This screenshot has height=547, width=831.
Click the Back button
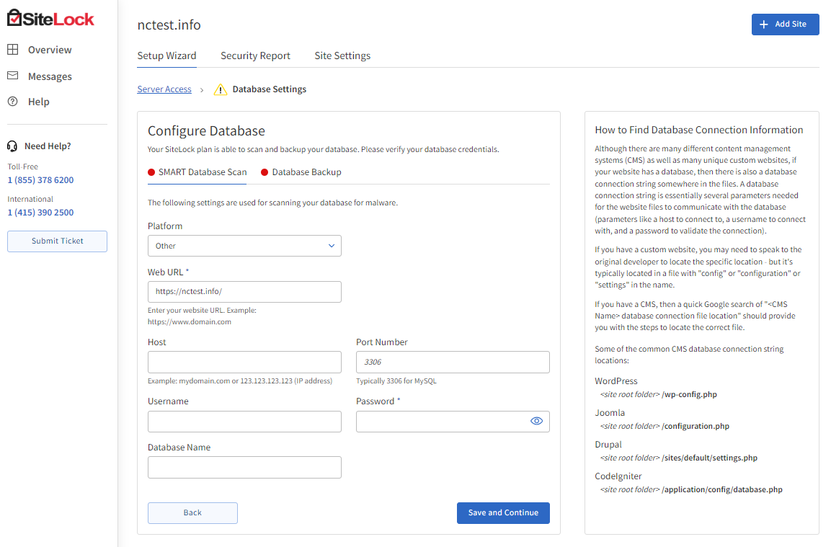click(192, 513)
